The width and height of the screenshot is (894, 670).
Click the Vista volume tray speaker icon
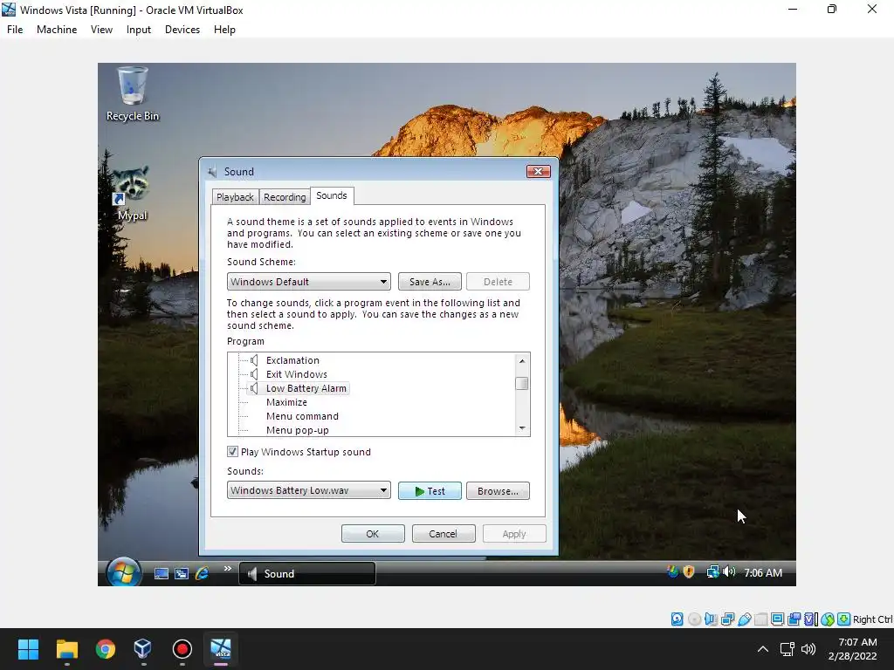tap(729, 571)
